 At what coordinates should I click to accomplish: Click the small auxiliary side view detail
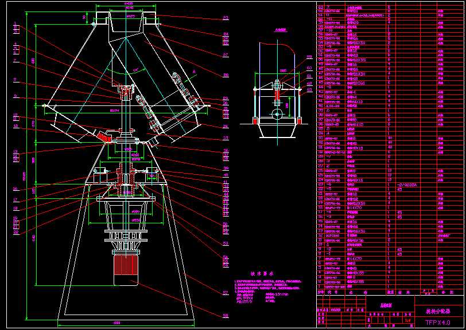click(277, 86)
